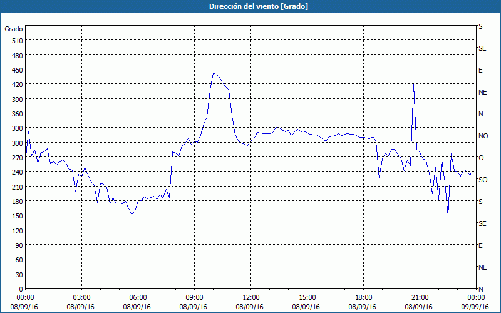This screenshot has height=313, width=501.
Task: Click the 'NO' compass label on right axis
Action: tap(483, 136)
